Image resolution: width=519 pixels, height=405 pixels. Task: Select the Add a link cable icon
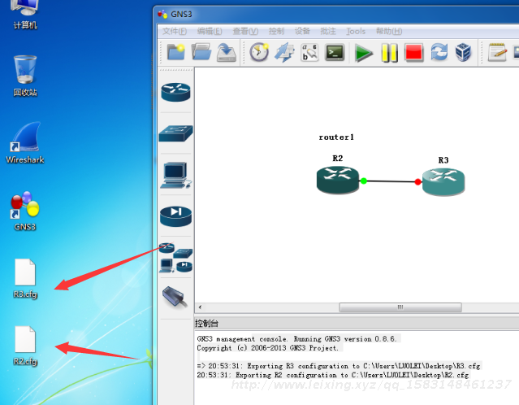[175, 298]
